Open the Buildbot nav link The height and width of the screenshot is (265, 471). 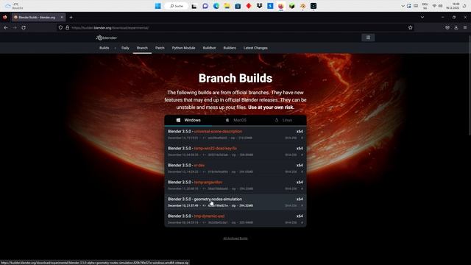point(209,48)
